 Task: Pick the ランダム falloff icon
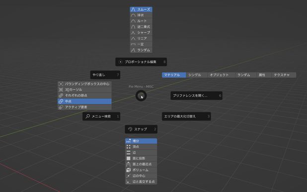click(x=133, y=50)
